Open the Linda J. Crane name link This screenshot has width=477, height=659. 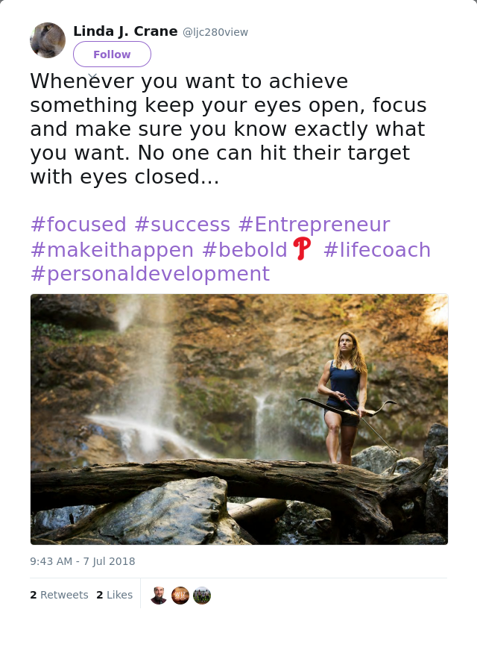125,31
